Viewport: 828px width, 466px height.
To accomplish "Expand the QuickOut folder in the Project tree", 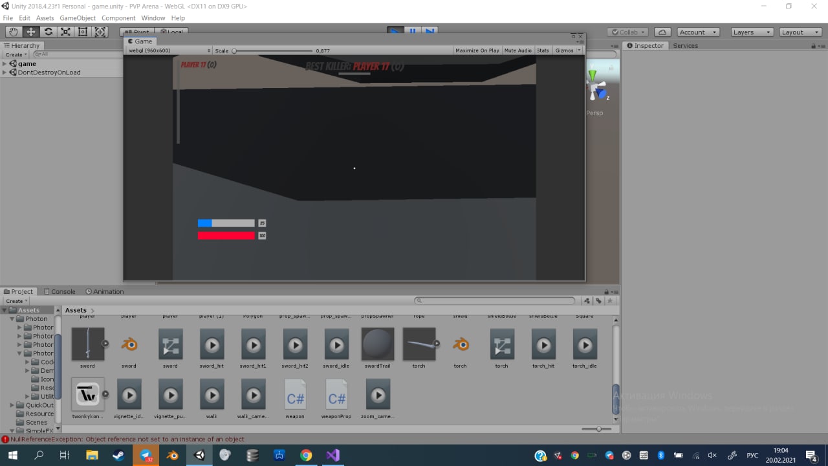I will click(12, 405).
